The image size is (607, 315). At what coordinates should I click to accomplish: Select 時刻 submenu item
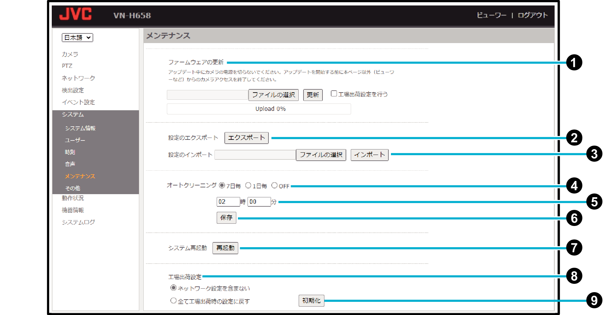[70, 152]
